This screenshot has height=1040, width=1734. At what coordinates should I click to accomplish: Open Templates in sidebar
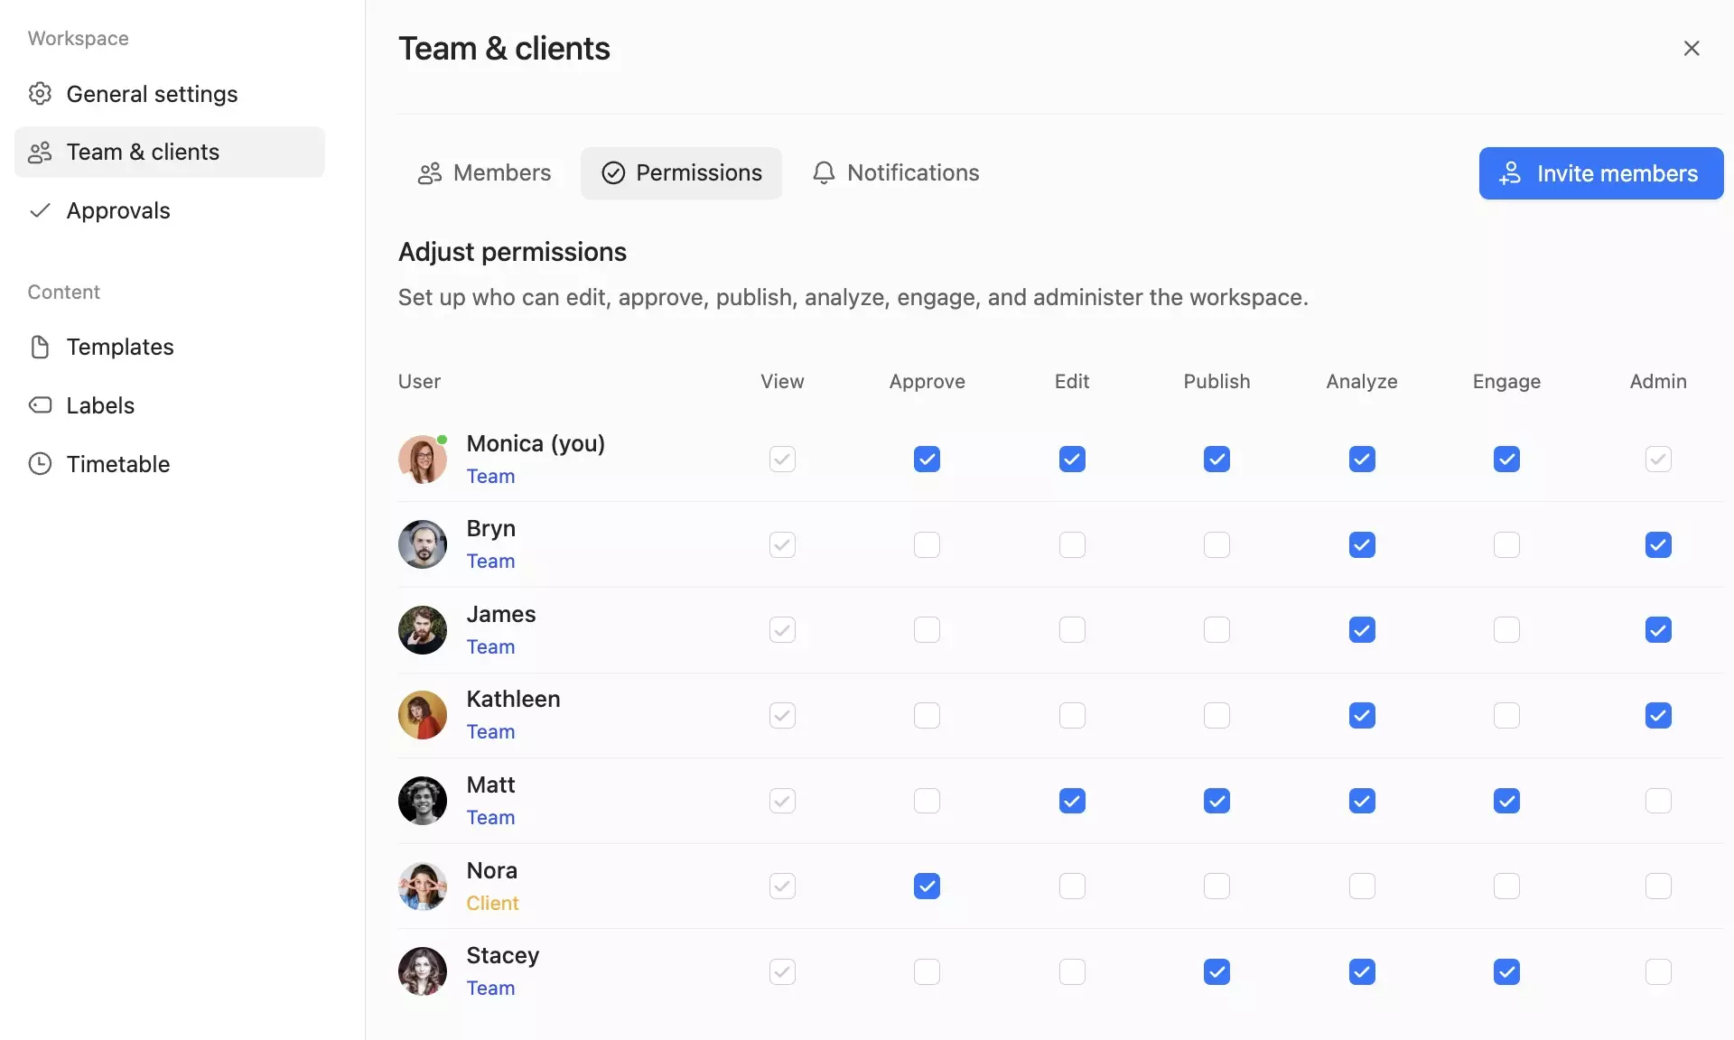170,347
